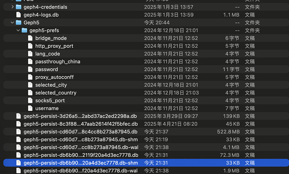289x174 pixels.
Task: Select the passthrough_china file
Action: 57,61
